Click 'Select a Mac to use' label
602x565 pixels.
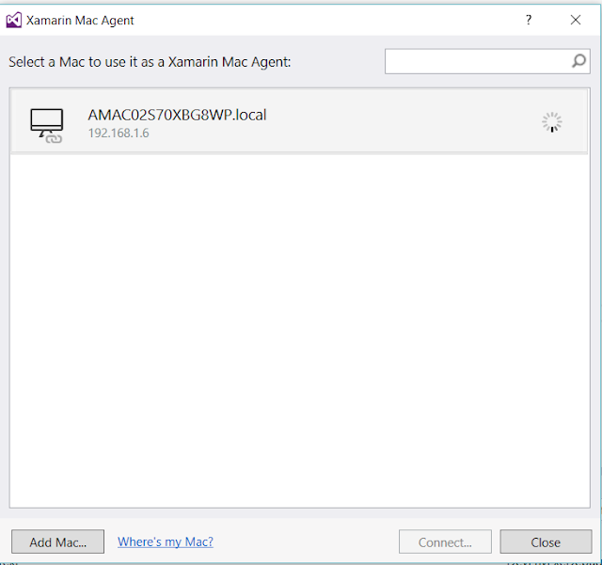click(x=150, y=62)
